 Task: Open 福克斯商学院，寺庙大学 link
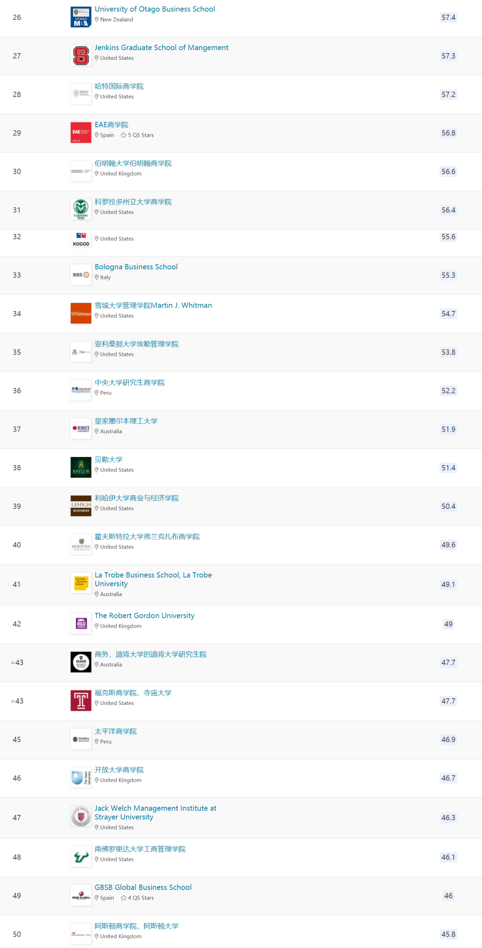[x=133, y=693]
